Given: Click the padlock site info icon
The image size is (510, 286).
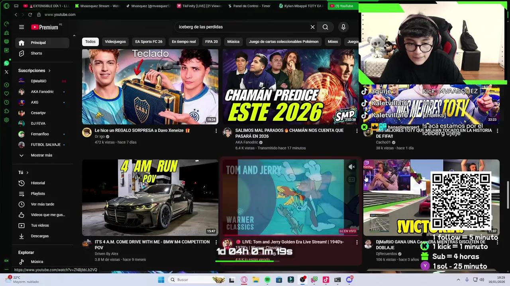Looking at the screenshot, I should (x=39, y=15).
